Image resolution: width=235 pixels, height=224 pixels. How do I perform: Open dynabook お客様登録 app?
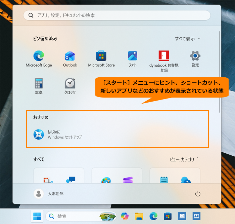pos(164,61)
